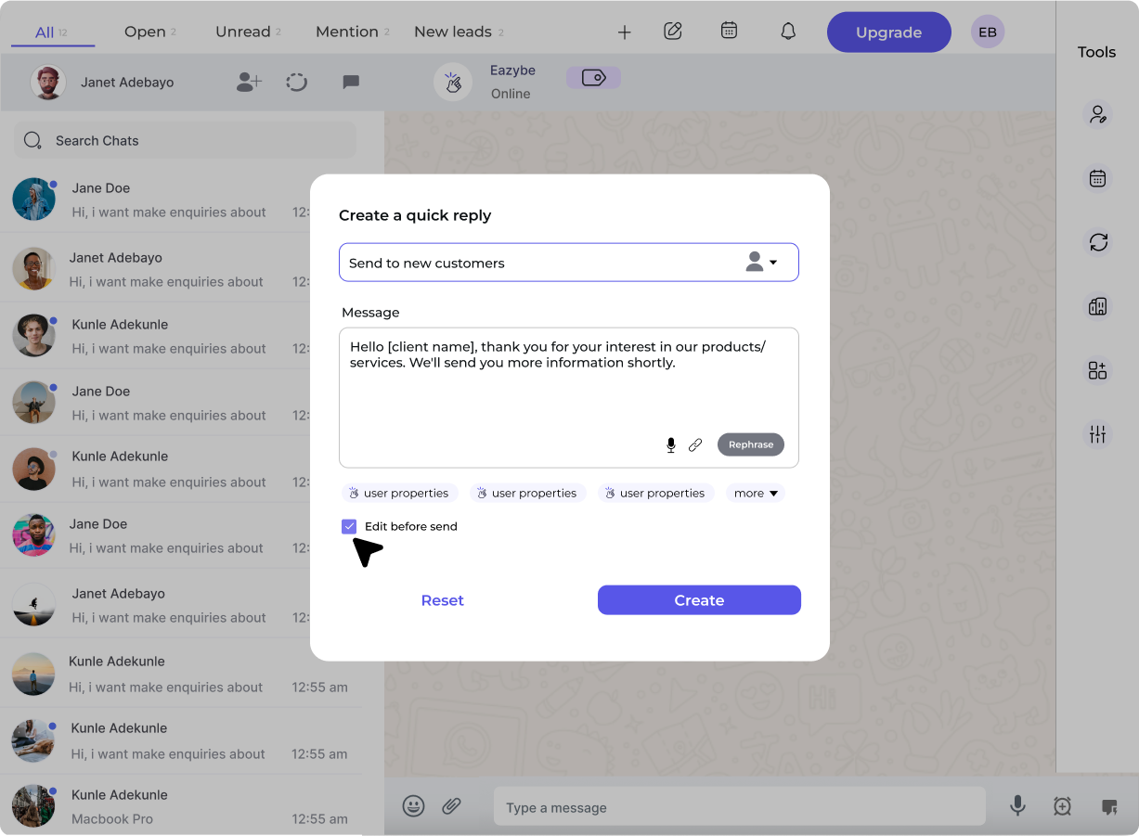This screenshot has height=836, width=1139.
Task: Select the emoji icon in the chat input bar
Action: [414, 805]
